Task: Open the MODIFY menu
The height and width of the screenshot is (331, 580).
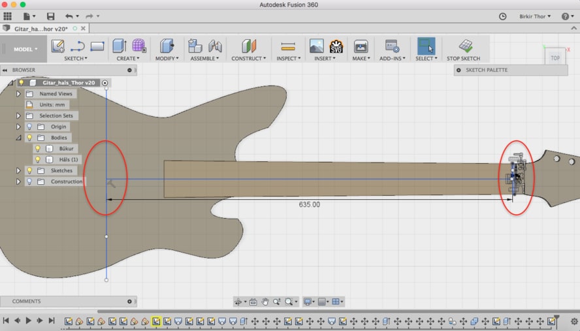Action: [167, 59]
